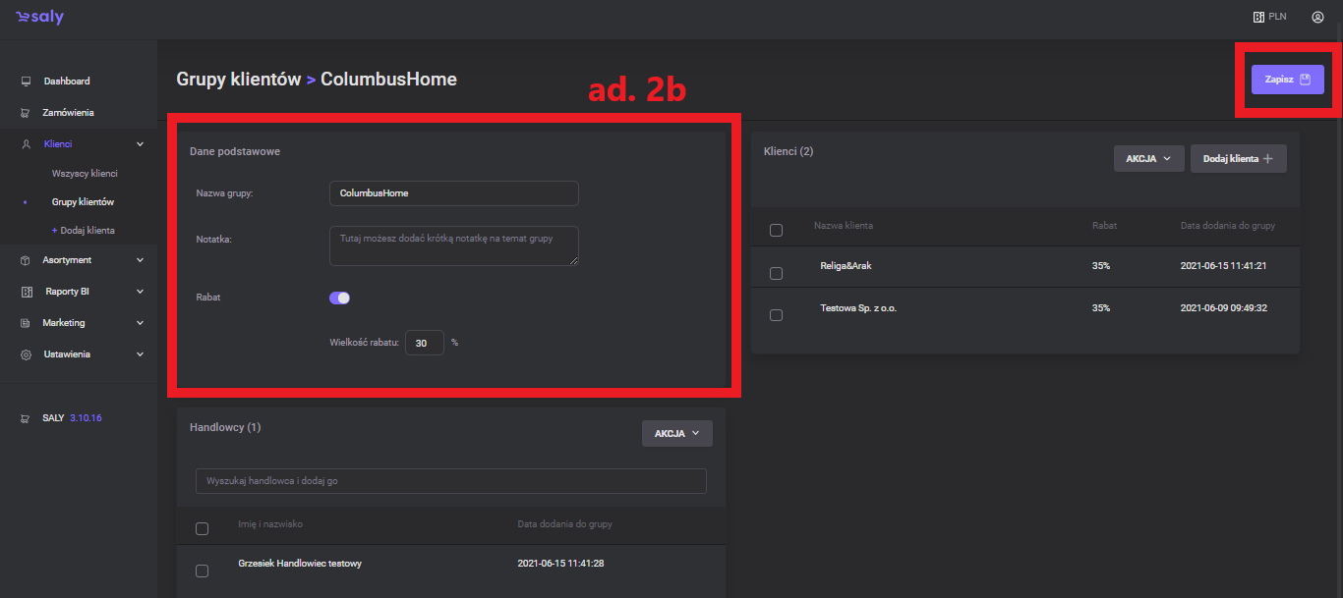This screenshot has width=1343, height=598.
Task: Click the Dodaj klienta button
Action: click(1238, 159)
